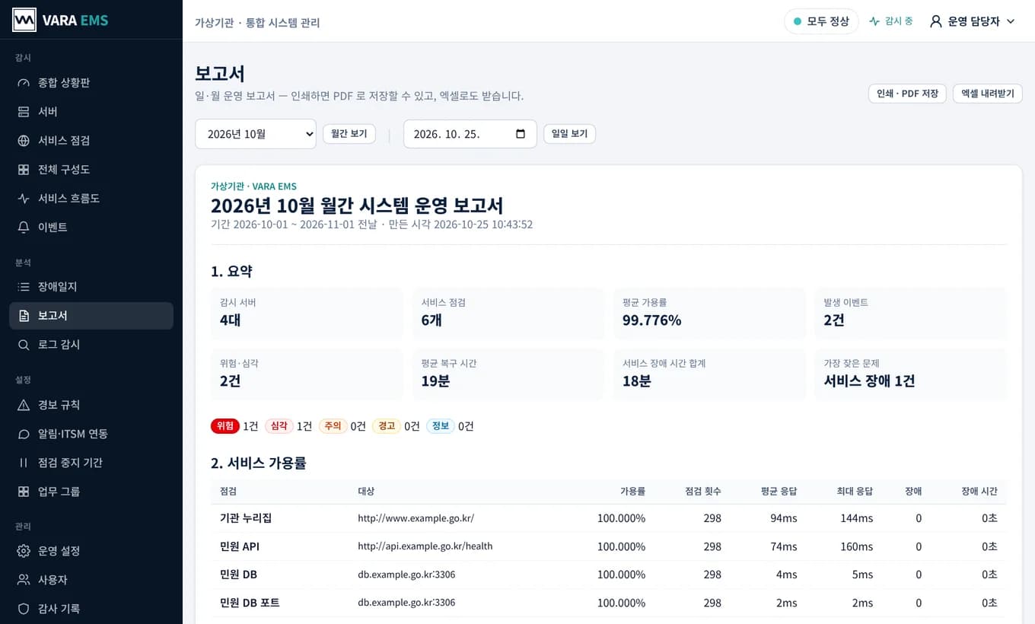The image size is (1035, 624).
Task: Select the 서버 server icon in sidebar
Action: click(24, 112)
